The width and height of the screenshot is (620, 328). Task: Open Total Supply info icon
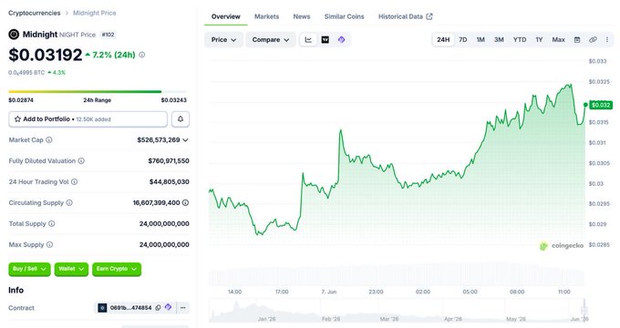pyautogui.click(x=52, y=223)
